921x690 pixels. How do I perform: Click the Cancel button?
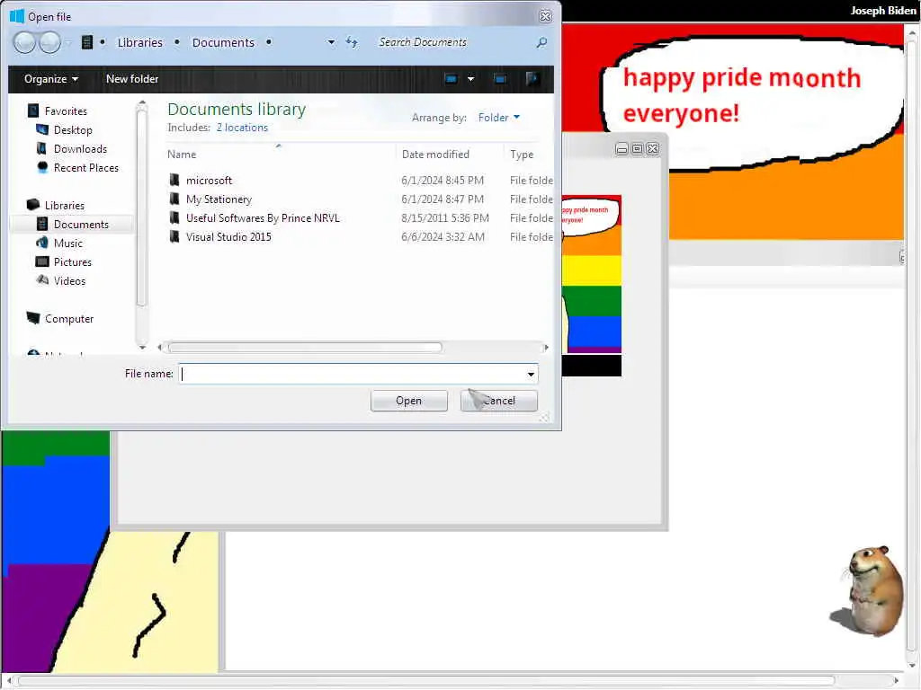[498, 401]
